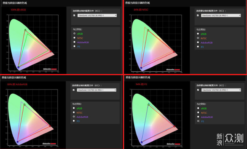This screenshot has width=247, height=149.
Task: Select NTSC radio in the 89% AdobeRGB panel
Action: (x=74, y=112)
